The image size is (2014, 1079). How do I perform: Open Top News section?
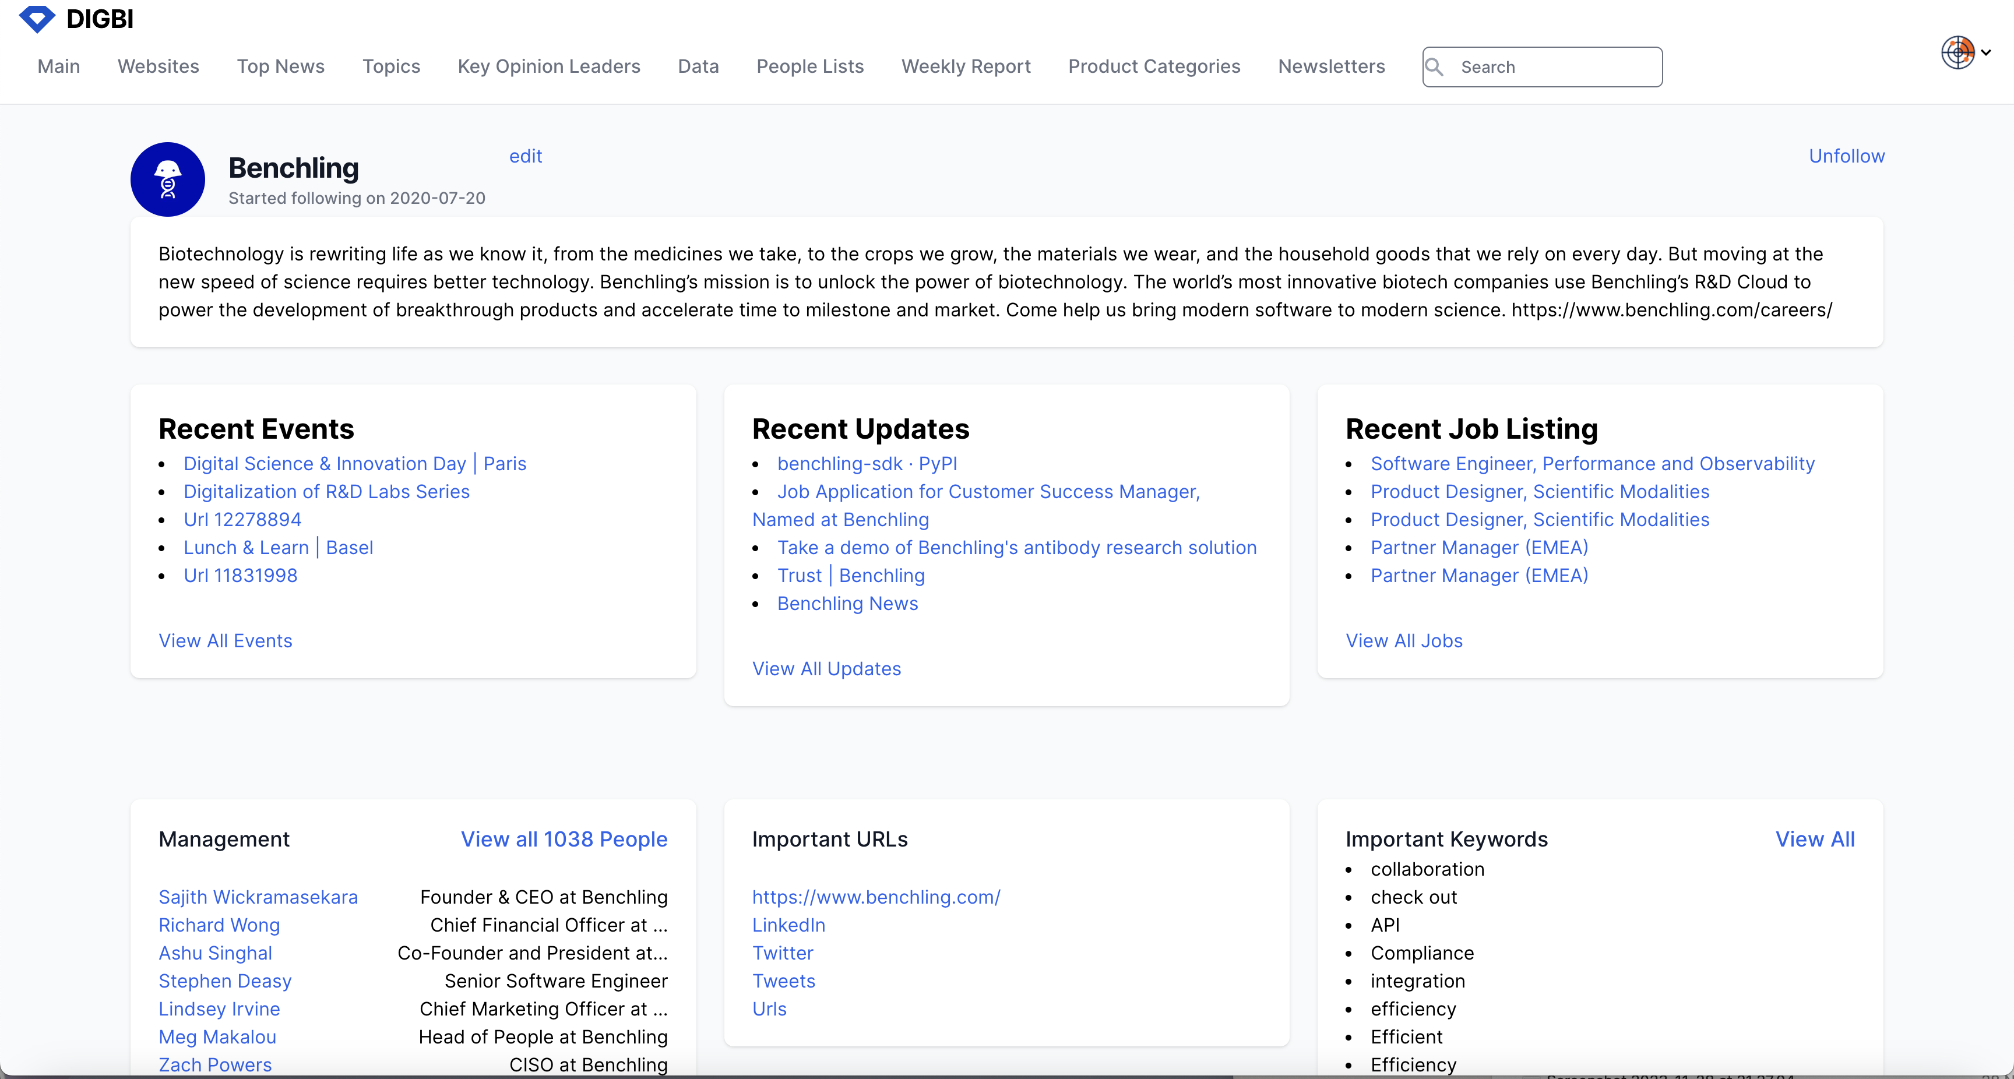tap(281, 66)
